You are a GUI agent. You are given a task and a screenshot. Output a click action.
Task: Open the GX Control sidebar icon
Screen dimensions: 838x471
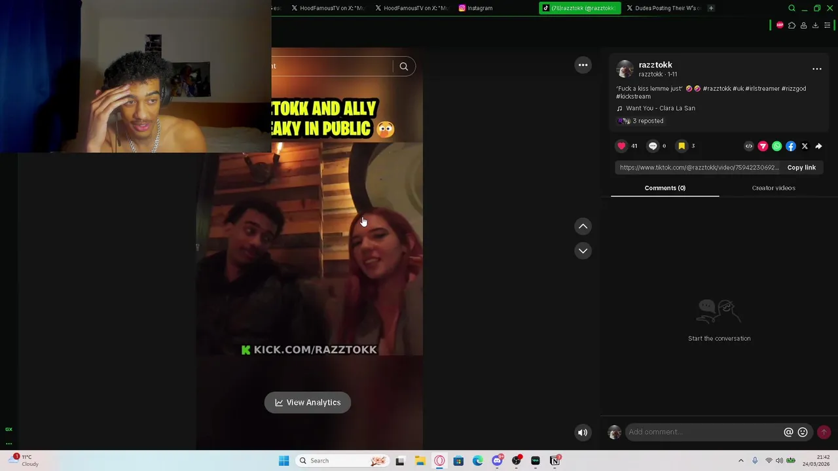(9, 429)
